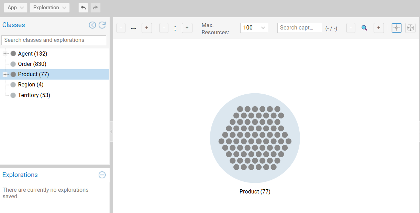420x213 pixels.
Task: Select the Territory (53) class
Action: click(x=34, y=95)
